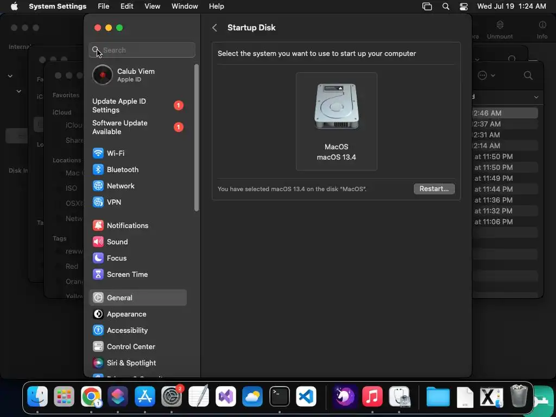Open the ellipsis action menu in Finder
Image resolution: width=556 pixels, height=417 pixels.
[486, 75]
